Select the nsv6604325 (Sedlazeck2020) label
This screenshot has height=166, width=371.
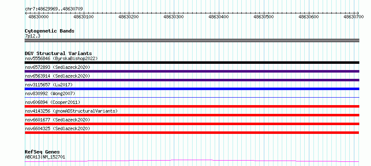(58, 128)
